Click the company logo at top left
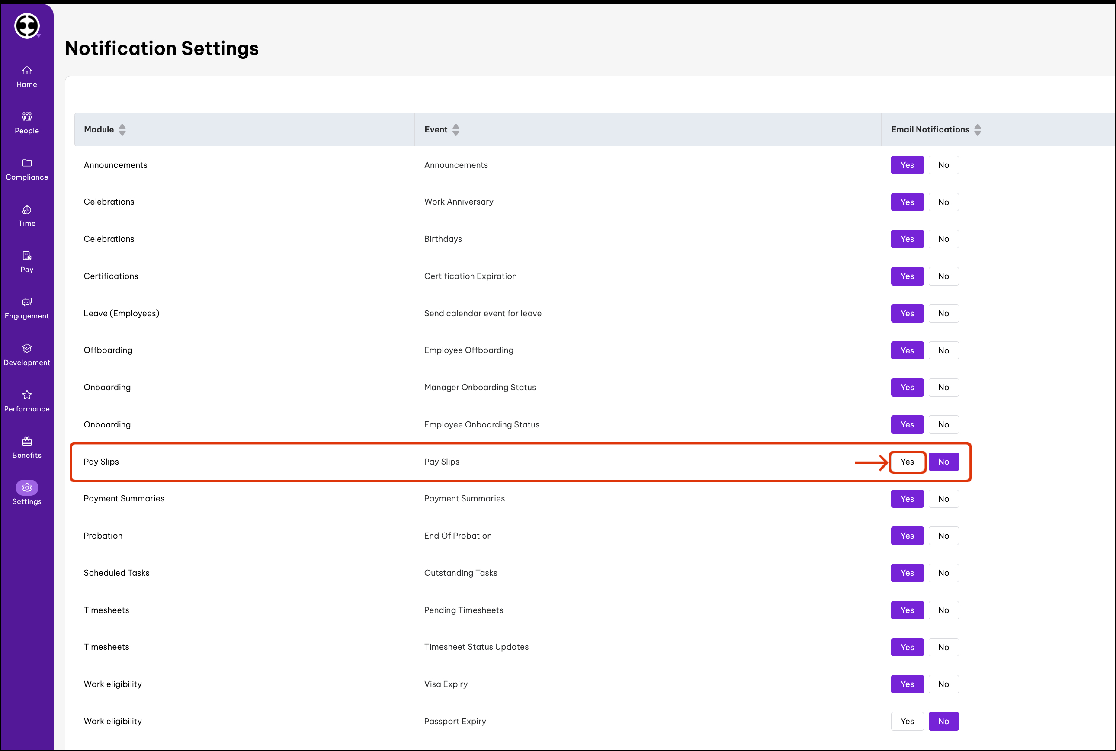 [27, 26]
